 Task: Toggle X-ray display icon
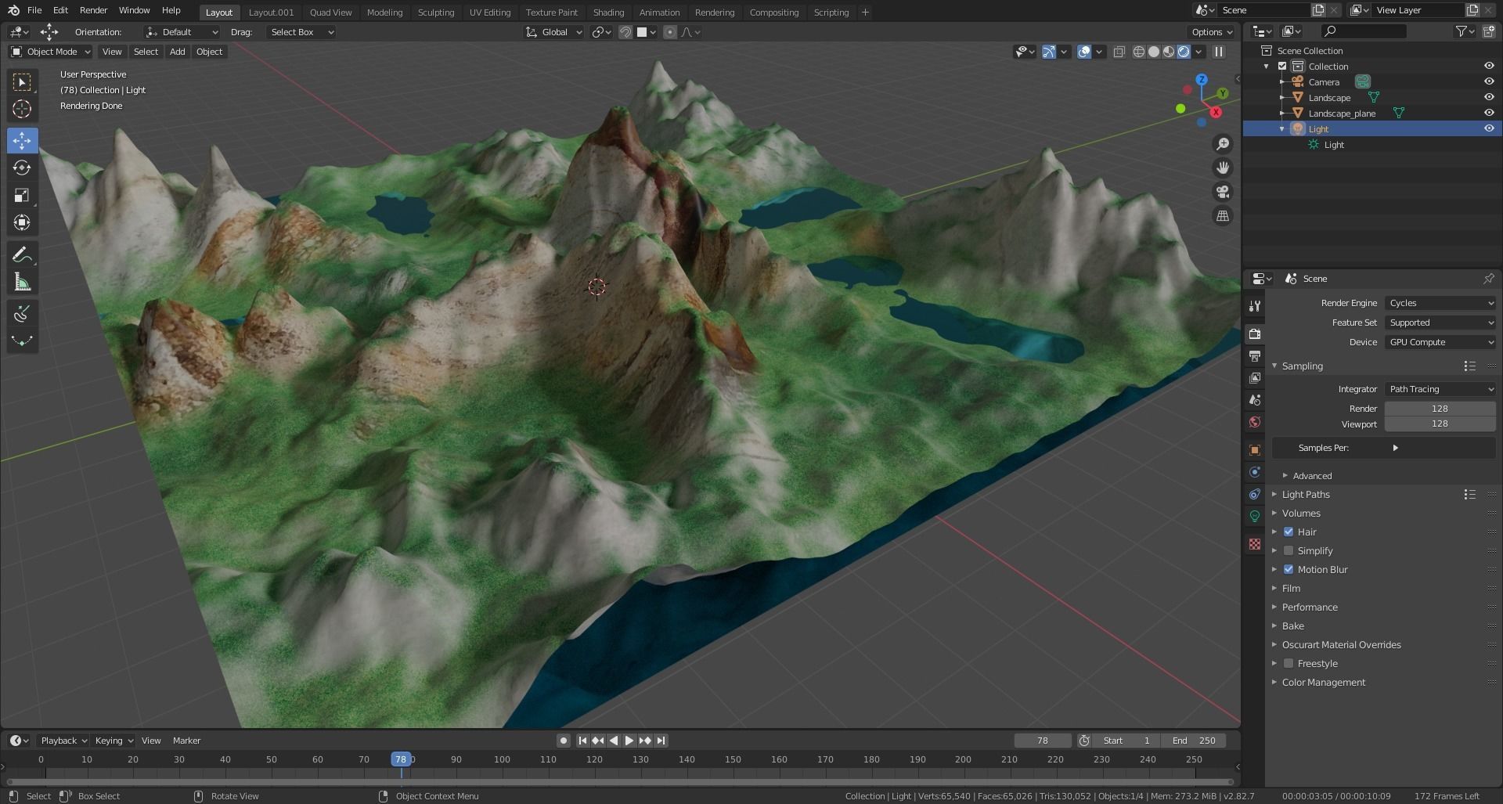pos(1119,52)
